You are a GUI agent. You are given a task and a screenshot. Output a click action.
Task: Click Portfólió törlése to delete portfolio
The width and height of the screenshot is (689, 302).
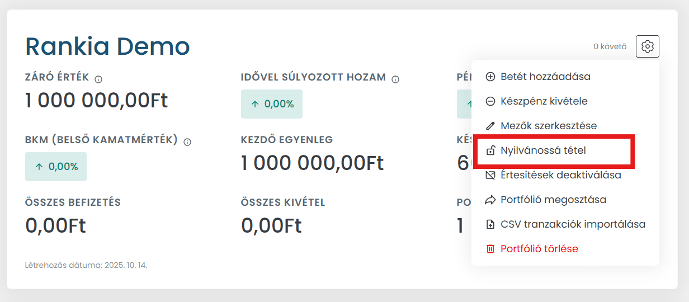click(539, 249)
